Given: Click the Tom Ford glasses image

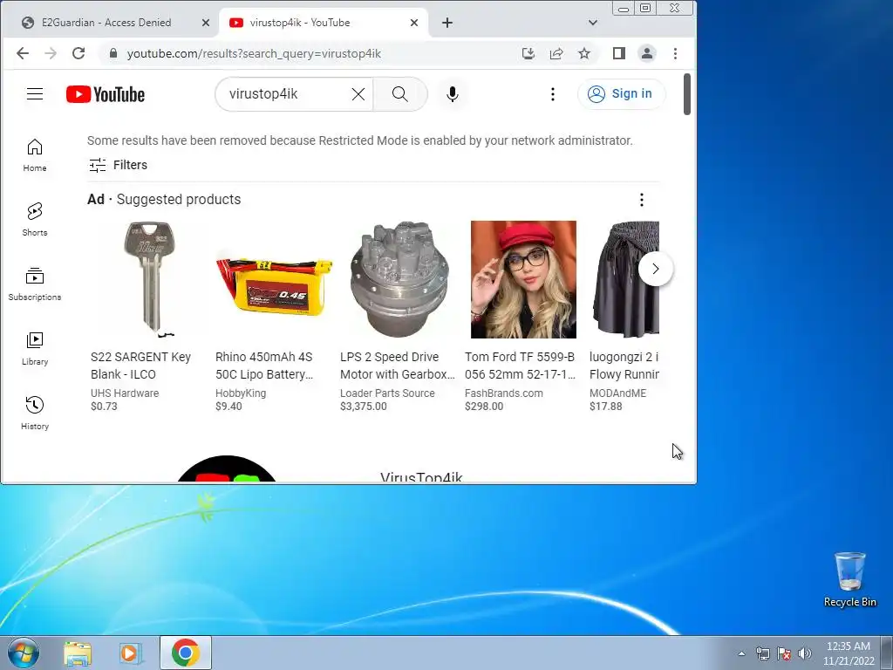Looking at the screenshot, I should tap(523, 279).
